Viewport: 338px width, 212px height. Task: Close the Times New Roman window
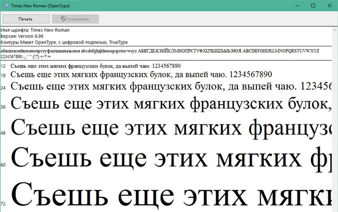329,5
